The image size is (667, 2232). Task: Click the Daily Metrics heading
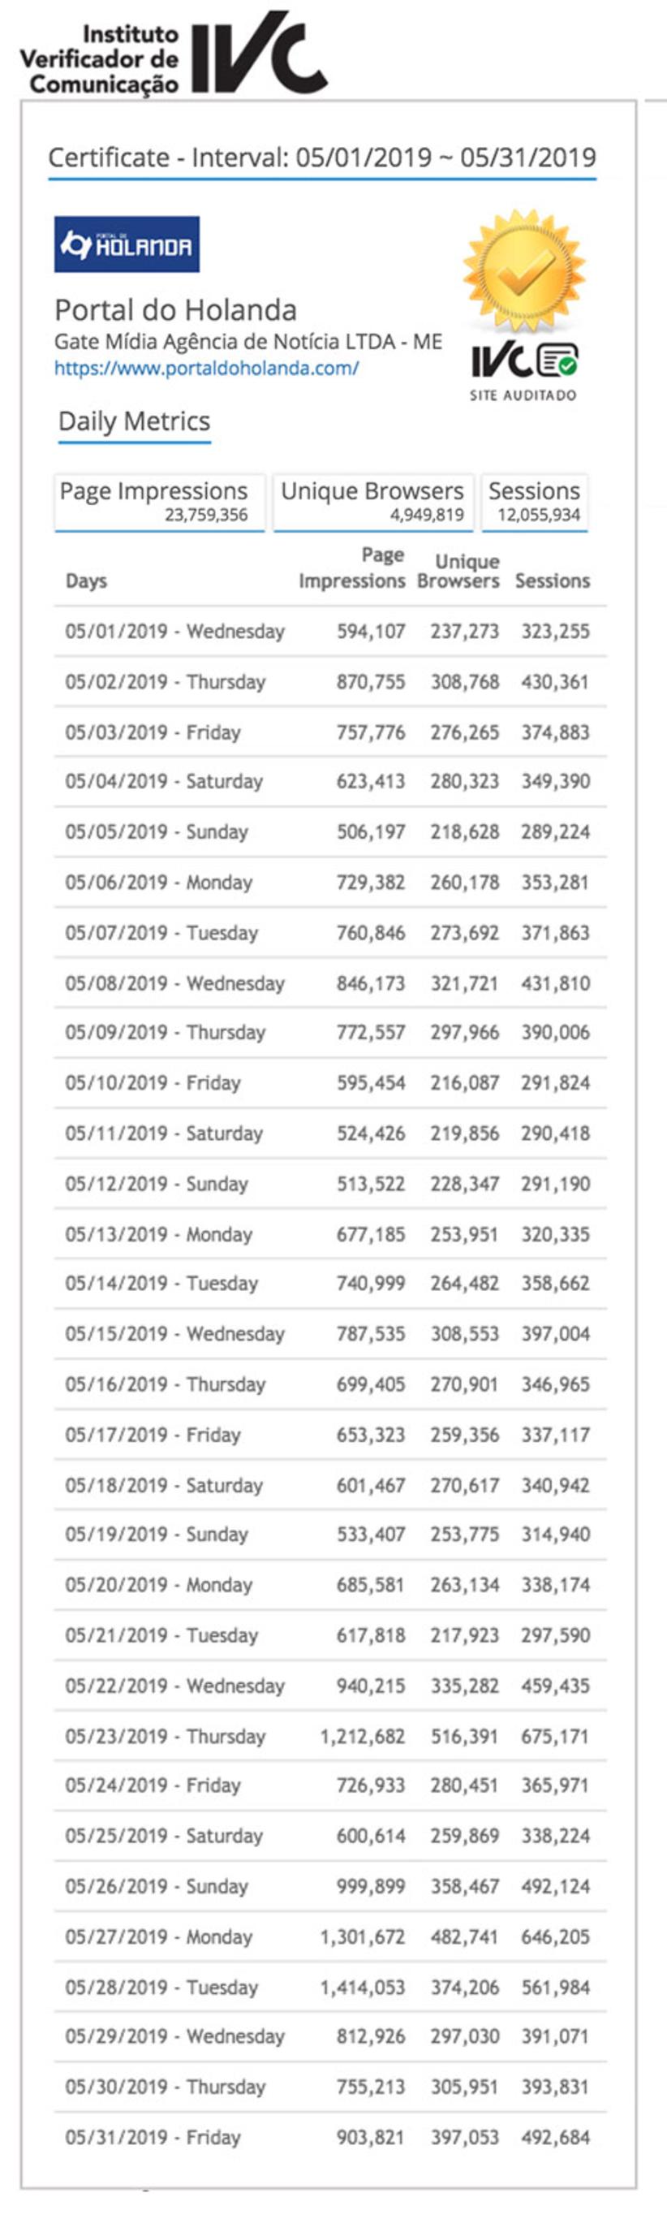click(134, 422)
